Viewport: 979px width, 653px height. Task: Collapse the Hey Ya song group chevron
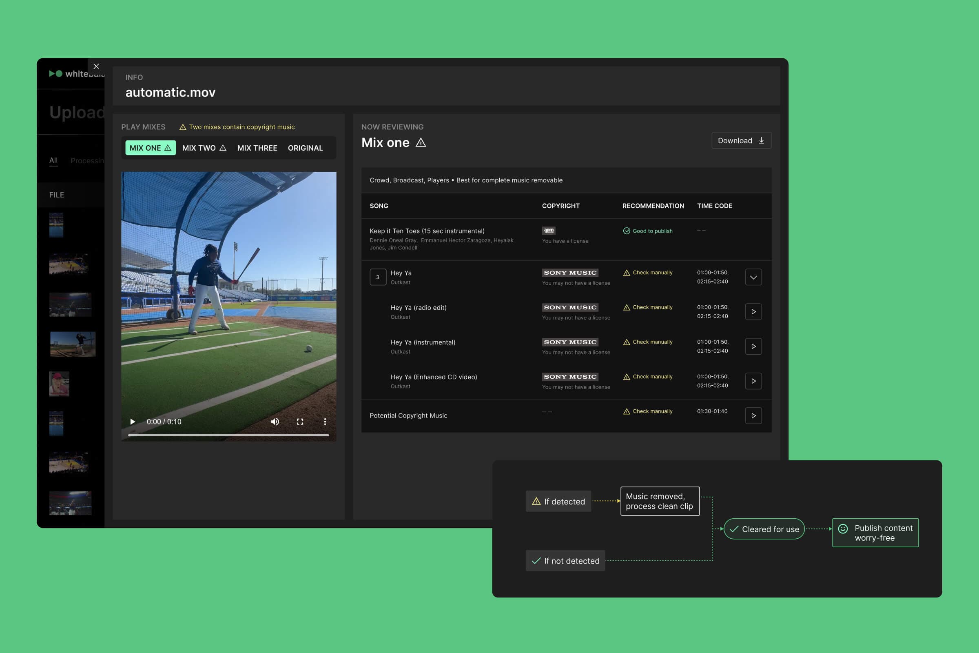coord(753,277)
